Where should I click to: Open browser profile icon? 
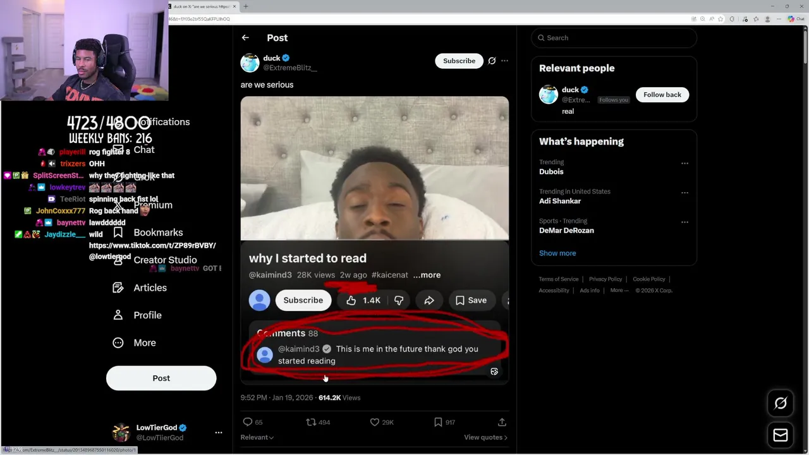[768, 19]
